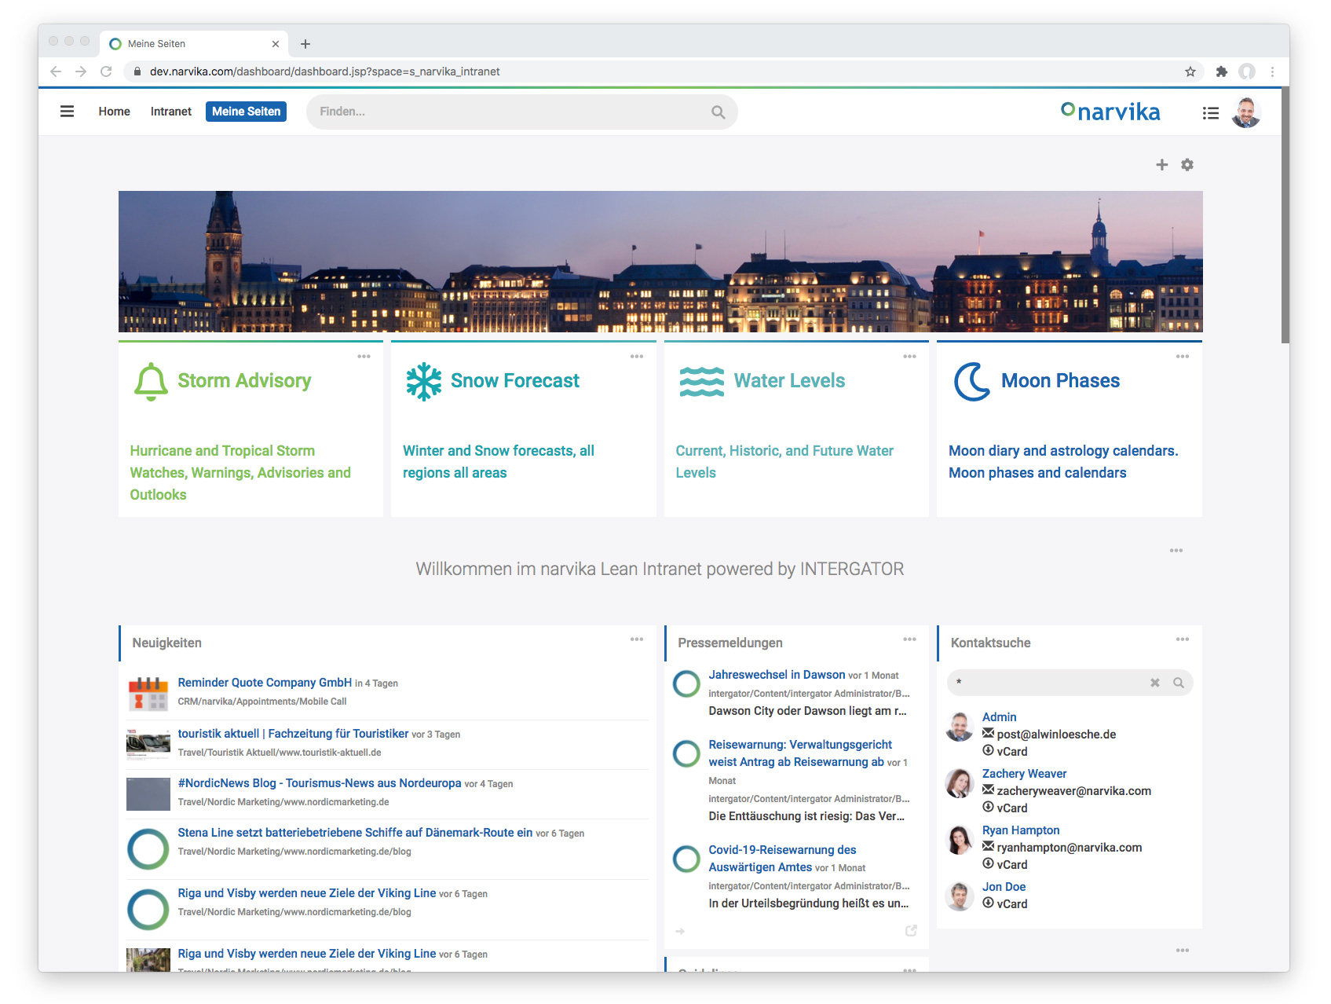Viewport: 1331px width, 1004px height.
Task: Open the list view icon beside avatar
Action: pos(1210,113)
